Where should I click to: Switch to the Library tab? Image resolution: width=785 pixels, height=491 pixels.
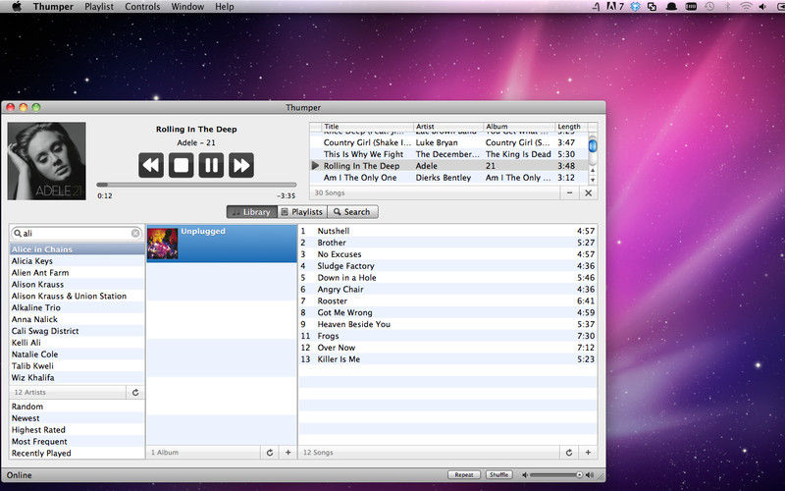(x=252, y=212)
